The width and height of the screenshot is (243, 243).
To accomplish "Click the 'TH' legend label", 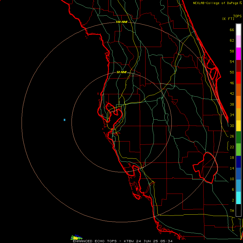I will pos(232,211).
